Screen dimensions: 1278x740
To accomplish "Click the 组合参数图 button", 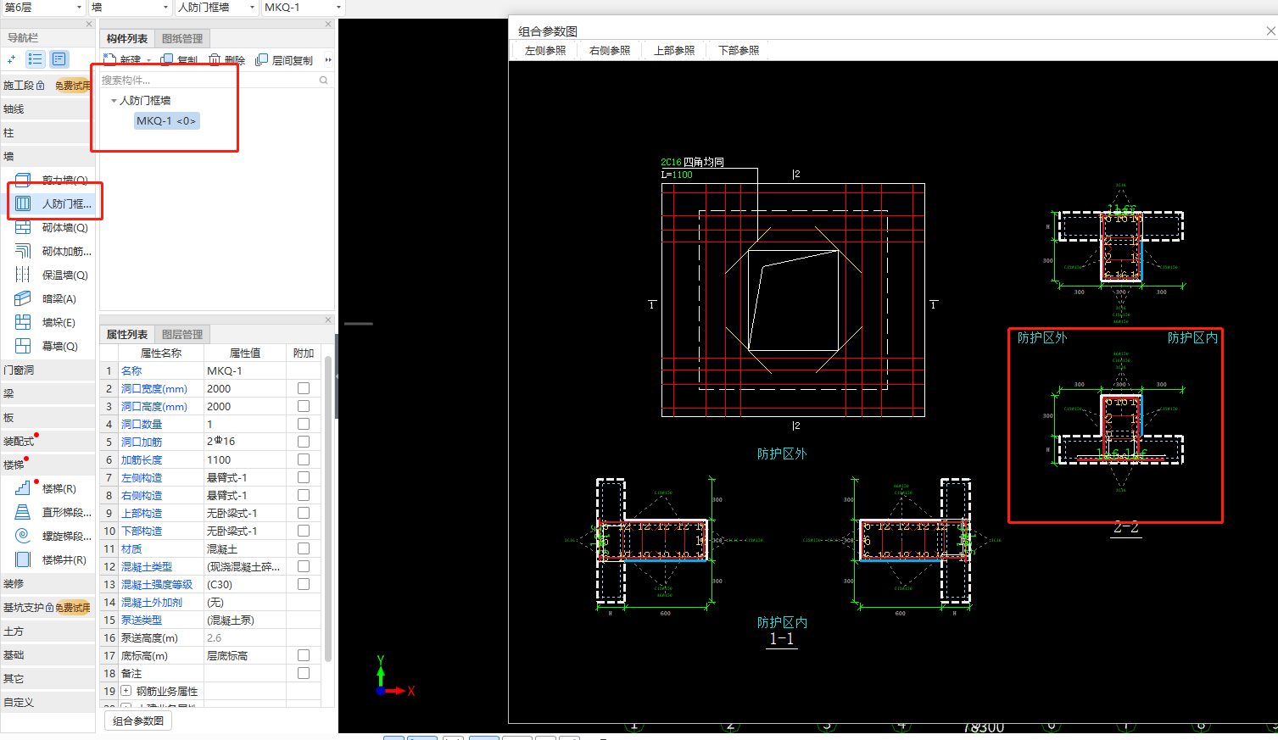I will pyautogui.click(x=138, y=721).
